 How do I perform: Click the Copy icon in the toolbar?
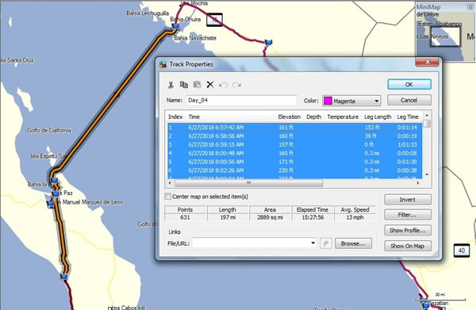pos(184,85)
